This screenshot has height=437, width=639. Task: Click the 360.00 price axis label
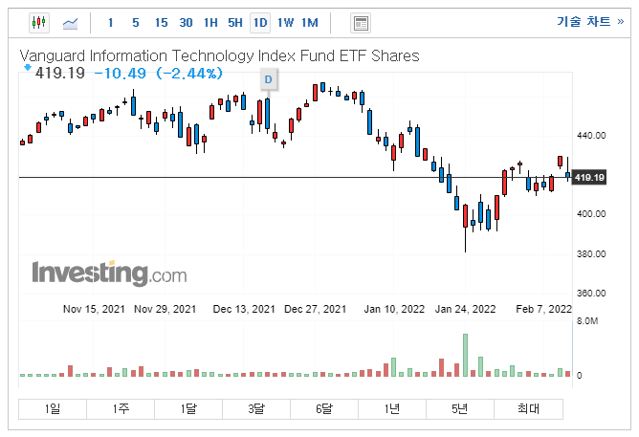[x=591, y=294]
